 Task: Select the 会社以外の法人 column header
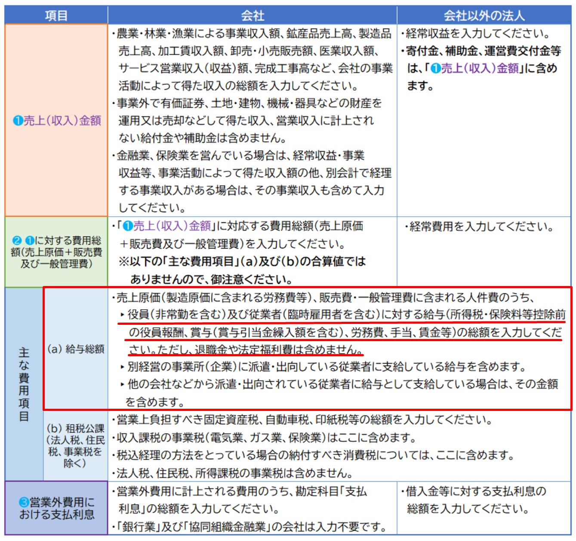coord(484,16)
